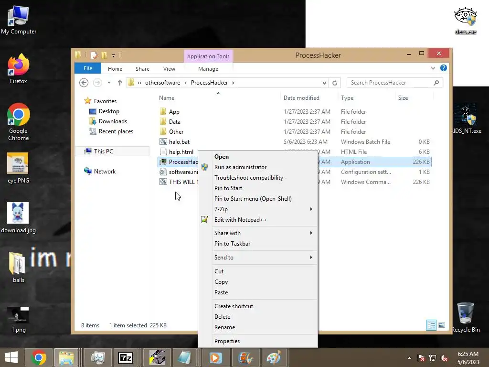The width and height of the screenshot is (489, 367).
Task: Expand ProcessHacker breadcrumb arrow
Action: coord(233,83)
